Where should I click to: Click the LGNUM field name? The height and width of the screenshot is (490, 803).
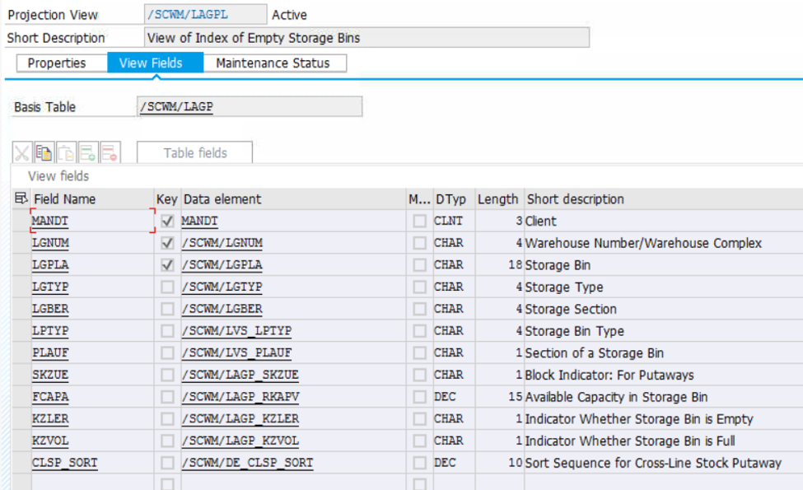[50, 243]
